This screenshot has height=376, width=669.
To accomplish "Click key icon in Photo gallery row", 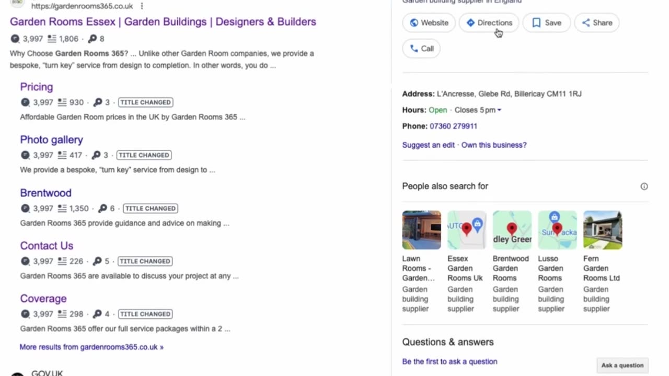I will pos(96,155).
